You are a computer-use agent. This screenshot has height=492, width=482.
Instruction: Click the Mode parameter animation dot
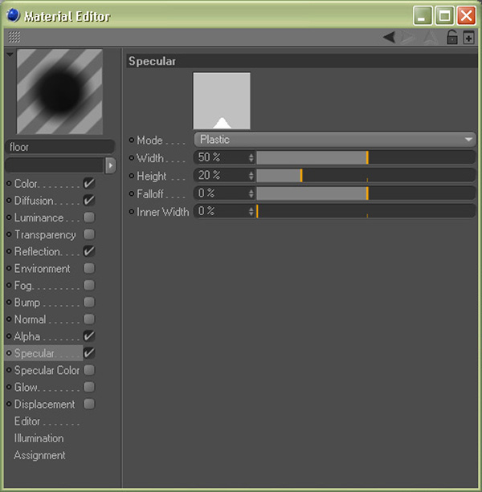132,140
